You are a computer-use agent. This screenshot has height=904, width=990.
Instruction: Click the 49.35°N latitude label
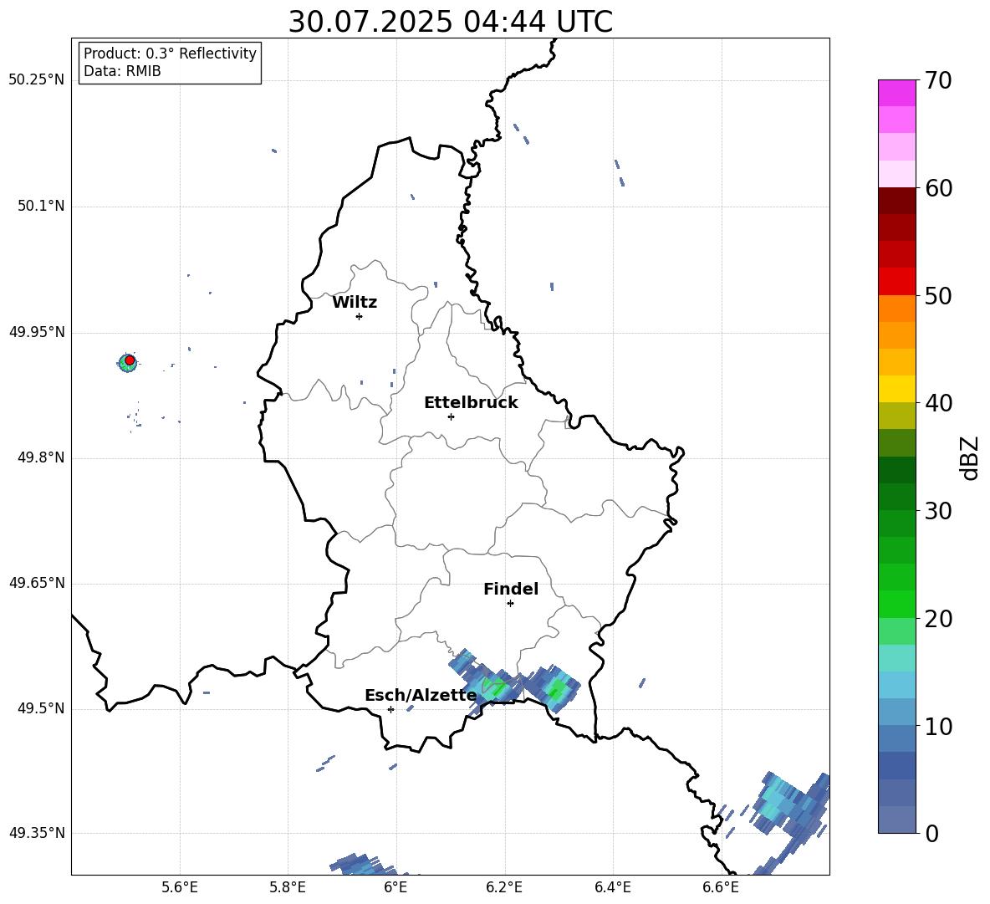point(37,833)
